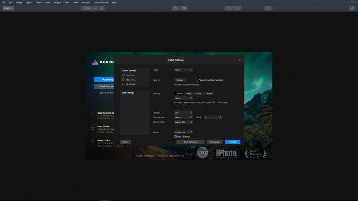The width and height of the screenshot is (358, 201).
Task: Open the File menu
Action: [x=3, y=2]
